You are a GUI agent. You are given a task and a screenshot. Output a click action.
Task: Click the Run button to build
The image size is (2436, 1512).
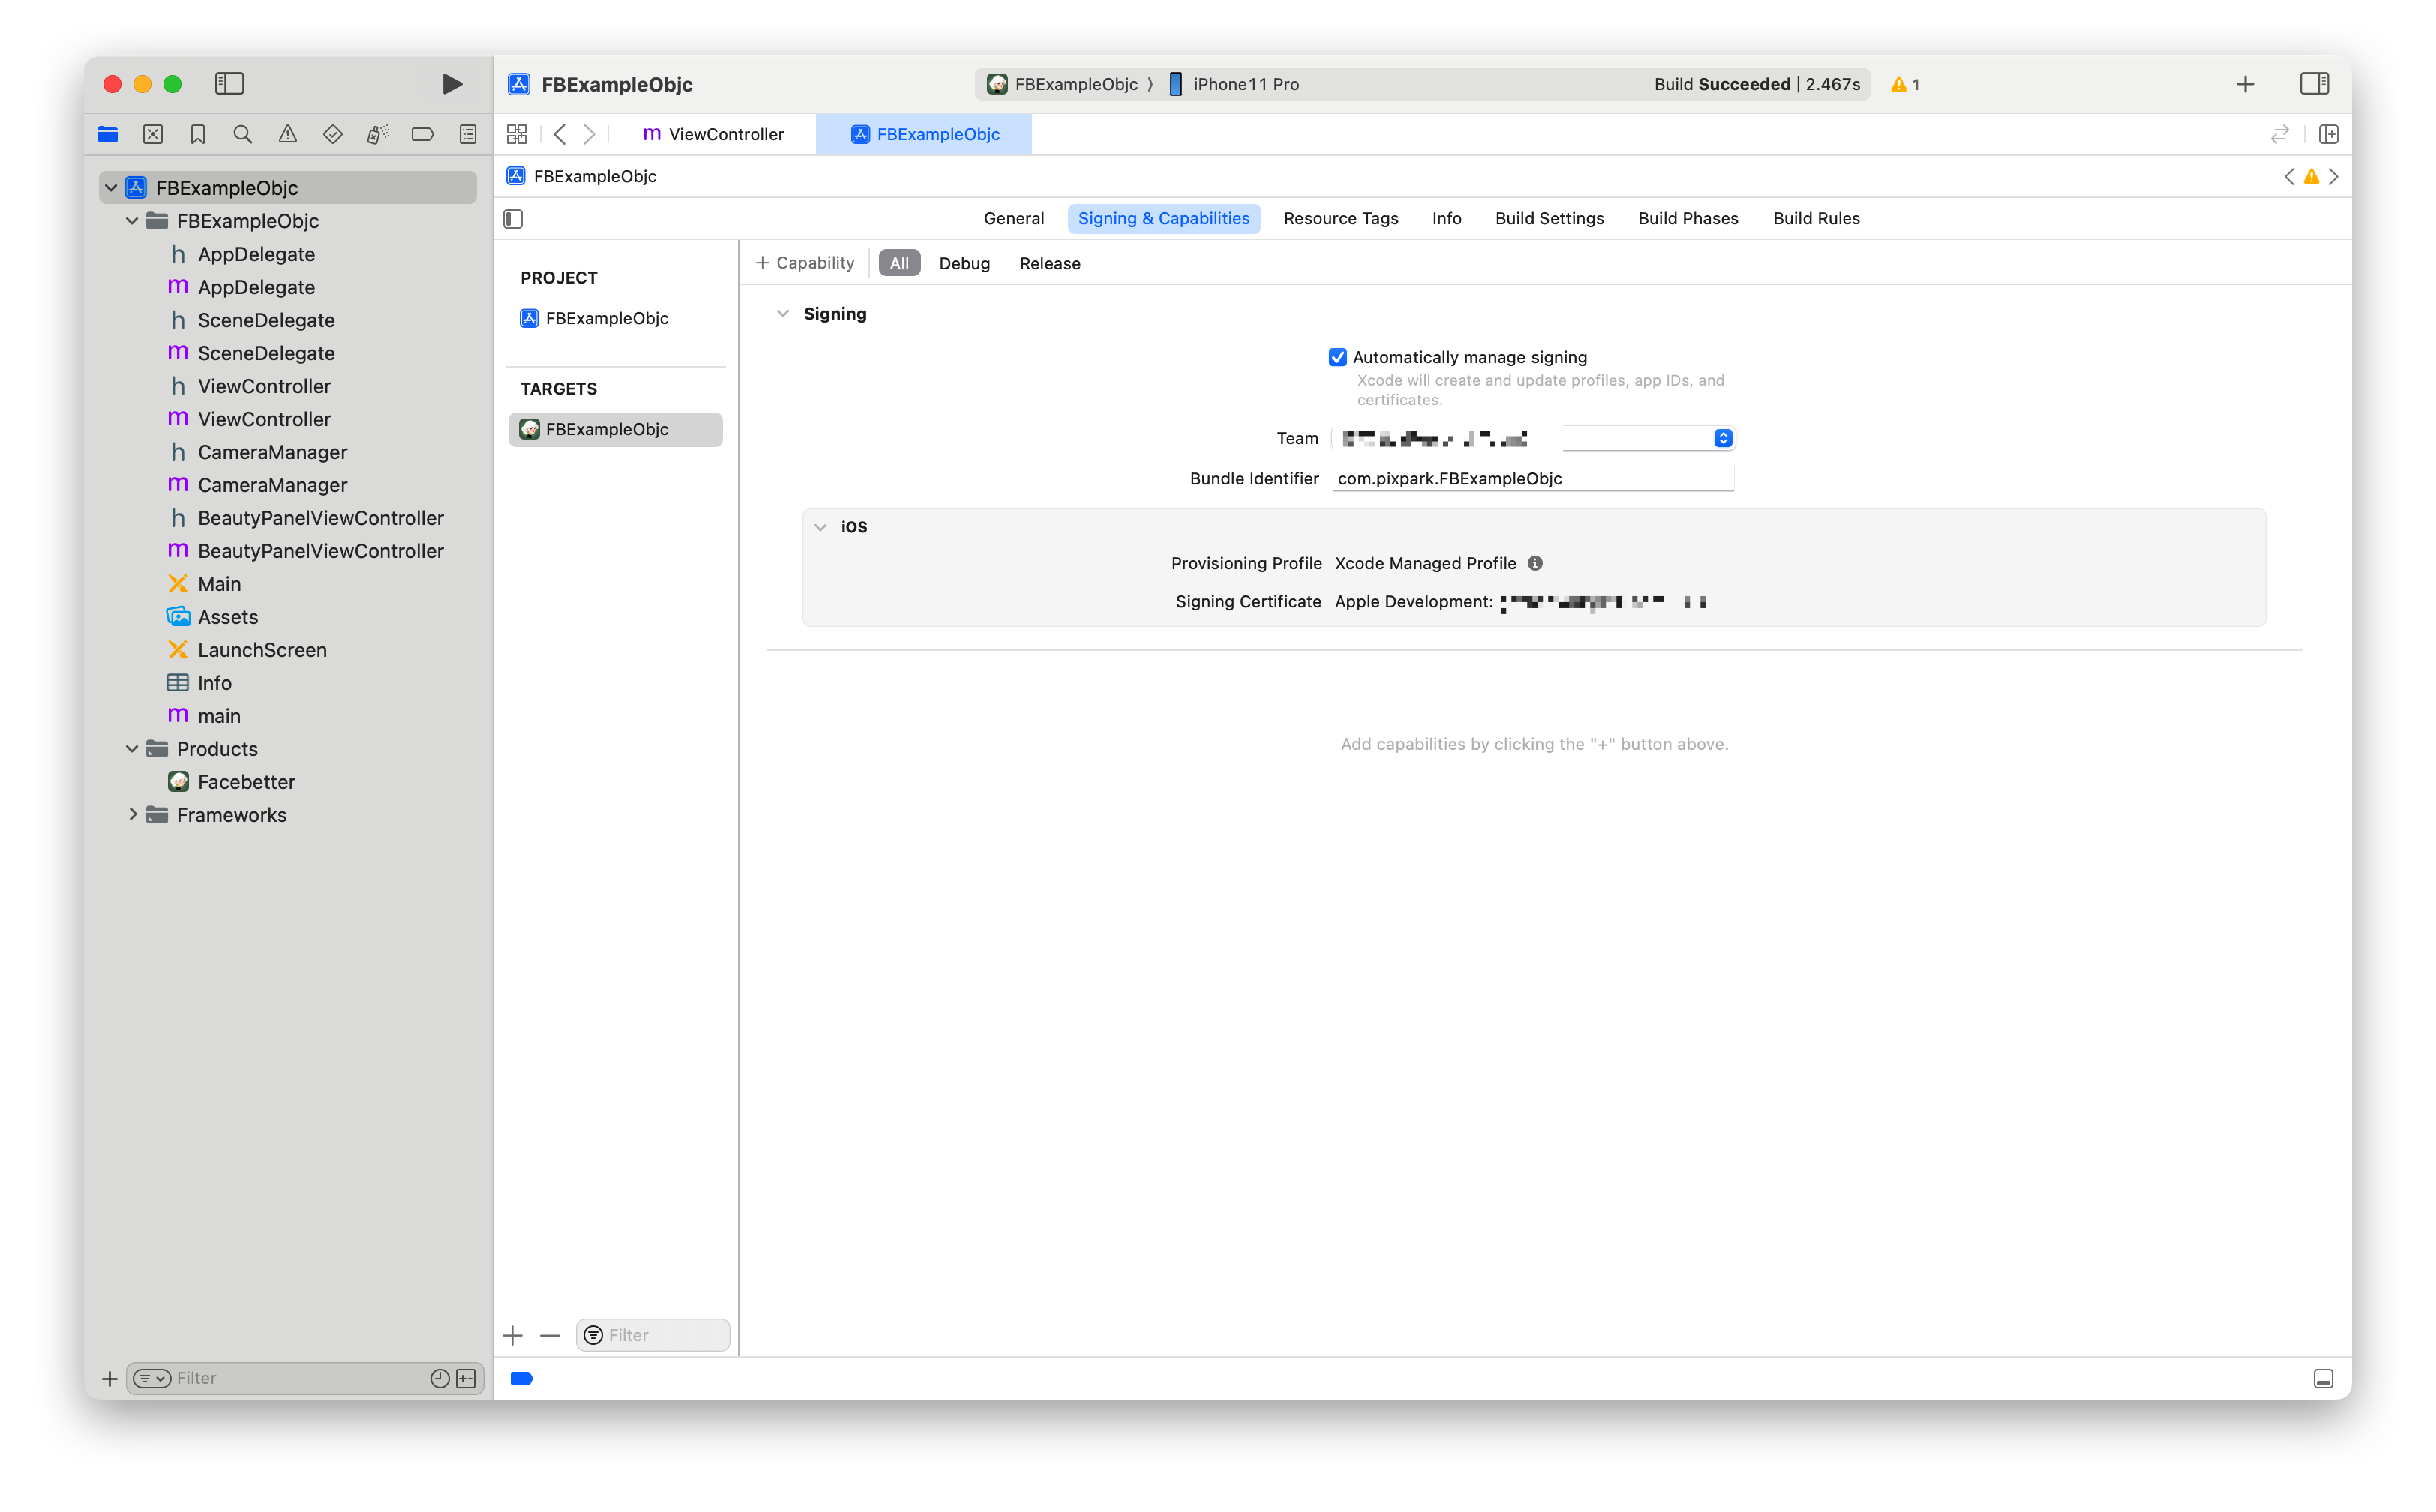coord(452,84)
